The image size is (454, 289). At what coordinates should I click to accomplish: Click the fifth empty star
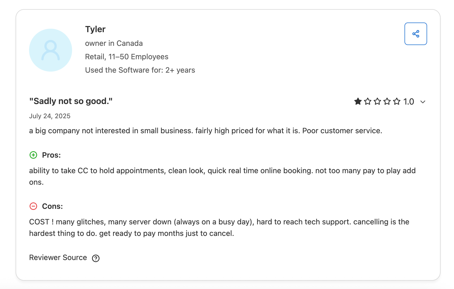[397, 101]
